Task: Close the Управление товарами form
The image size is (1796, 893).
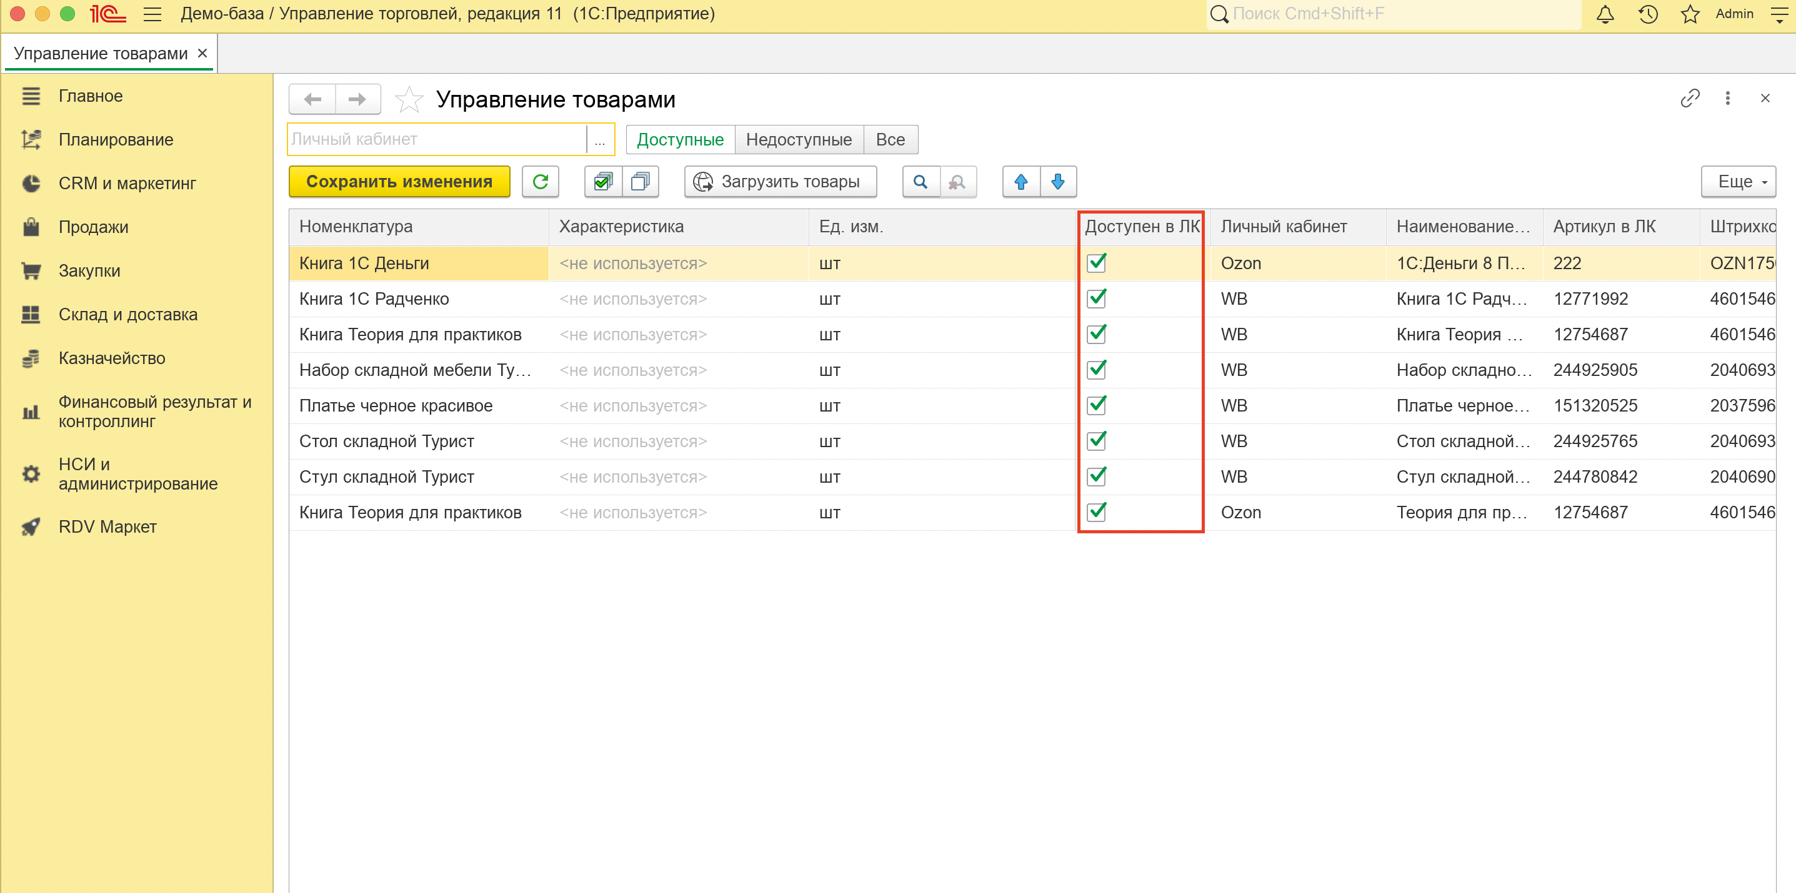Action: [1765, 98]
